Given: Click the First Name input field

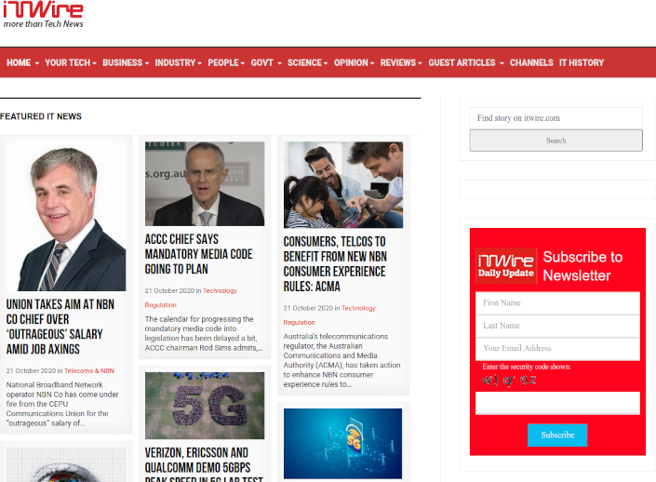Looking at the screenshot, I should (x=557, y=303).
